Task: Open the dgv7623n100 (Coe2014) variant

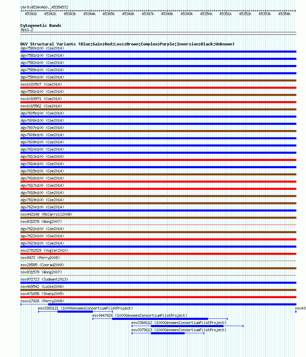Action: click(x=42, y=244)
